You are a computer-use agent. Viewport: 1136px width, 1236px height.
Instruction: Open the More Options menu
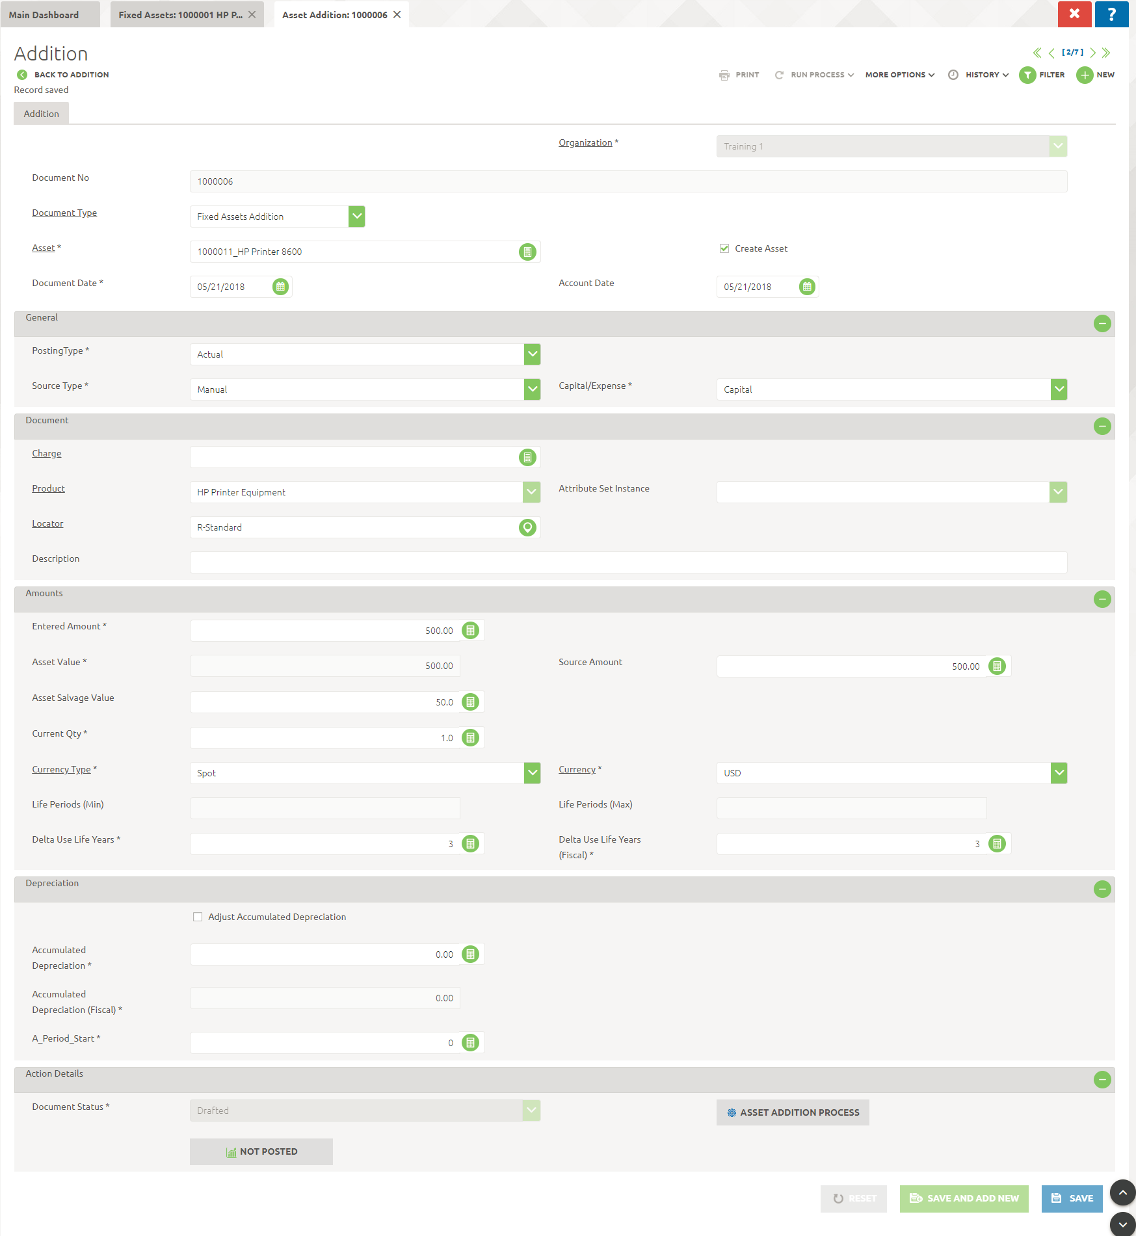(x=899, y=75)
